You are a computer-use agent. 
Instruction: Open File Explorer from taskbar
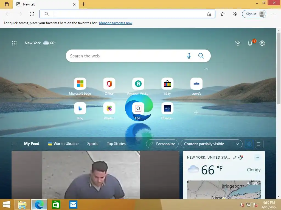(22, 205)
